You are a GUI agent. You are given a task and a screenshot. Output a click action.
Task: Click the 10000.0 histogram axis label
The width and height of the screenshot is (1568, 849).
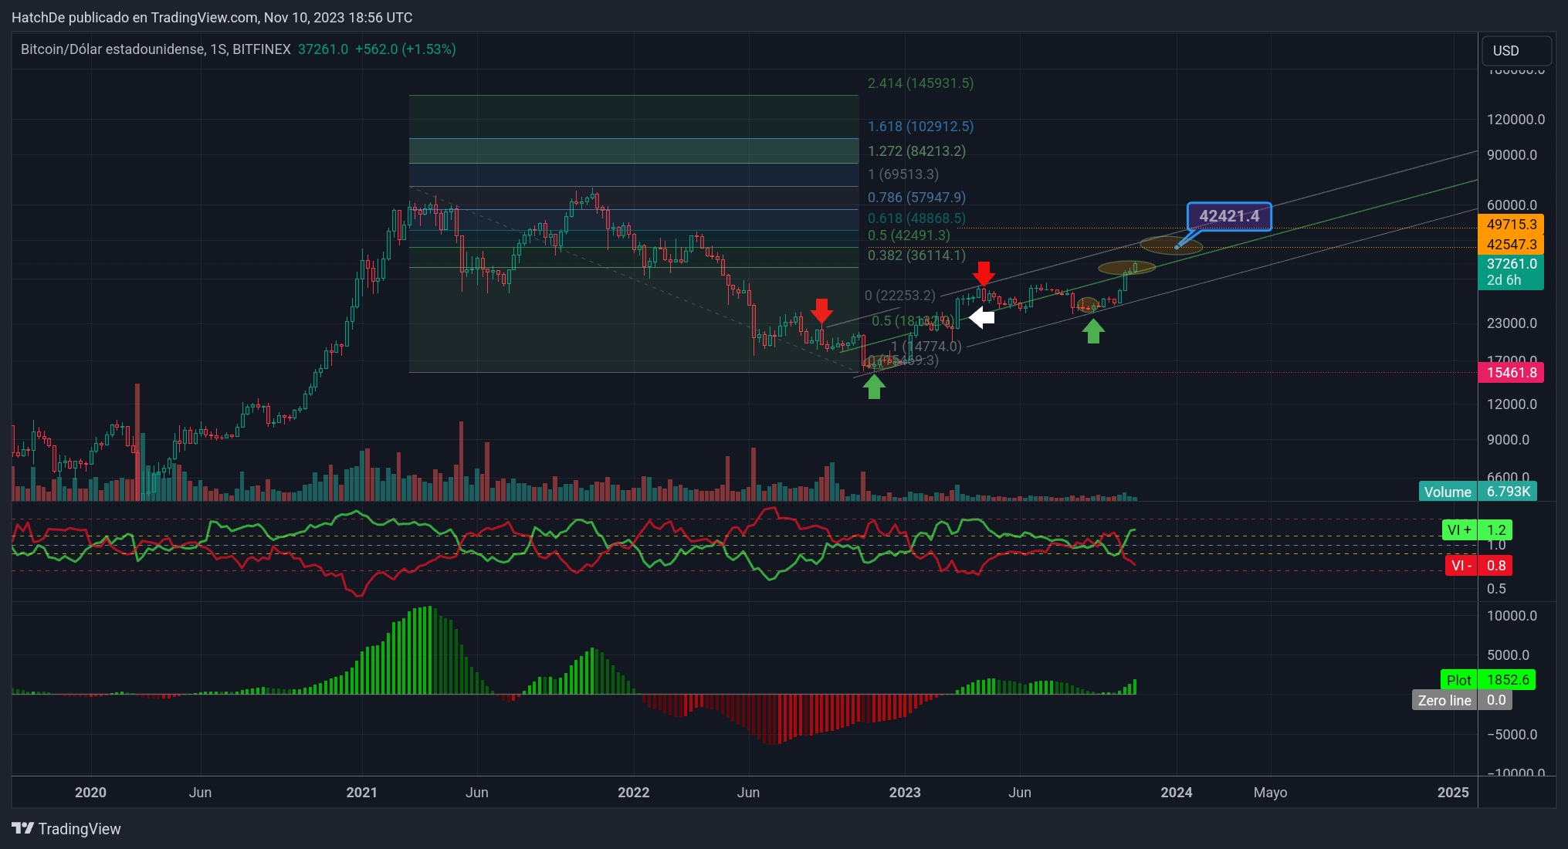click(1512, 615)
